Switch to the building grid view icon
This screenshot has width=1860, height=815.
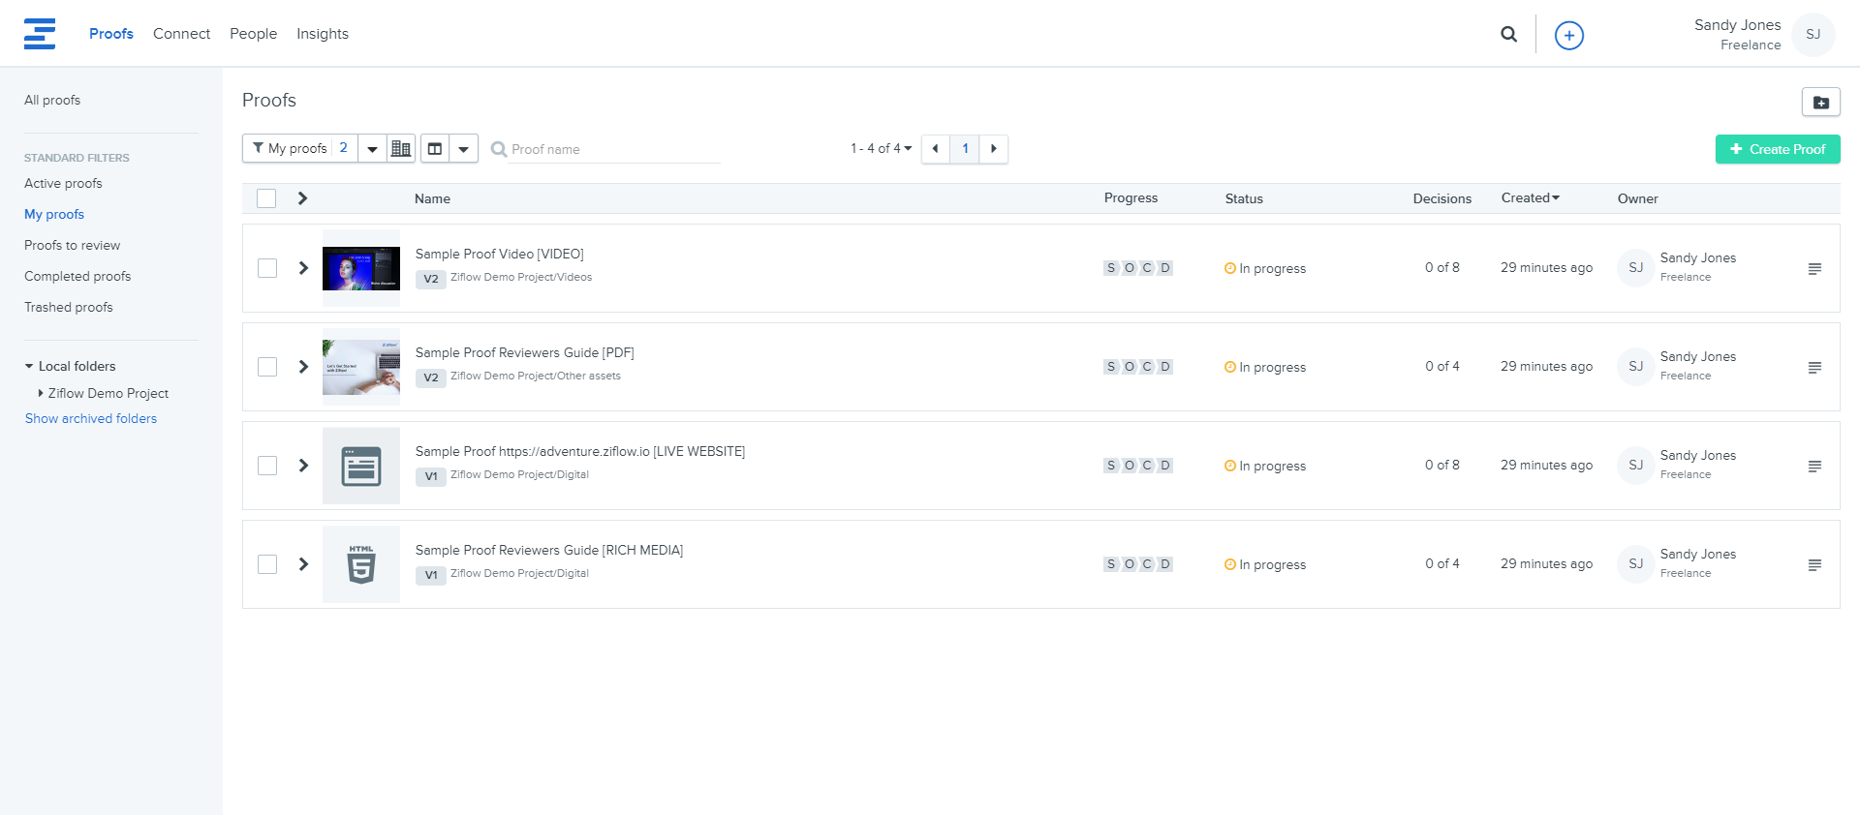click(400, 148)
